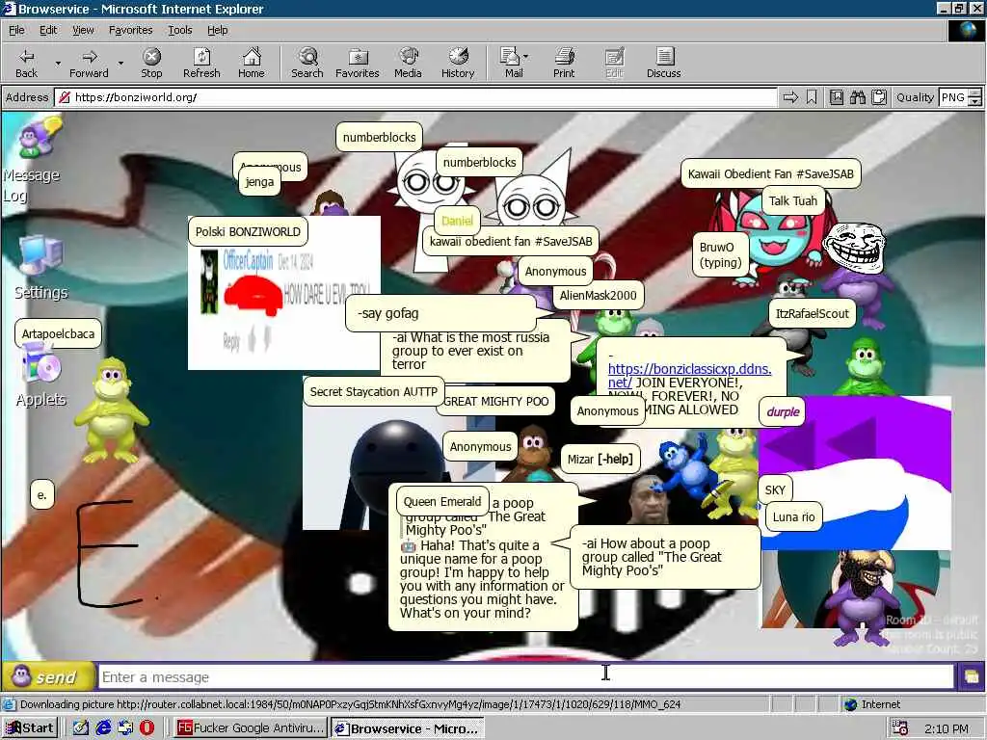Open the Message Log desktop icon

pyautogui.click(x=32, y=161)
